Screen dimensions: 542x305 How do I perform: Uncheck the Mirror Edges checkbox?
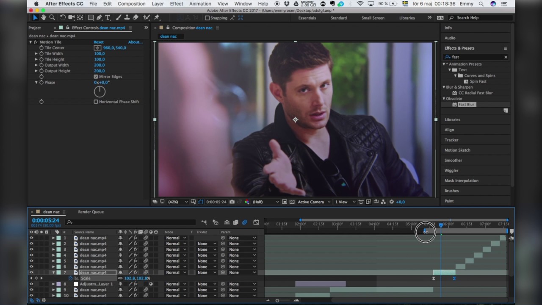(x=96, y=77)
